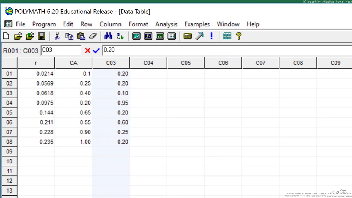Copy using the two-pages icon
Image resolution: width=352 pixels, height=198 pixels.
click(x=69, y=36)
